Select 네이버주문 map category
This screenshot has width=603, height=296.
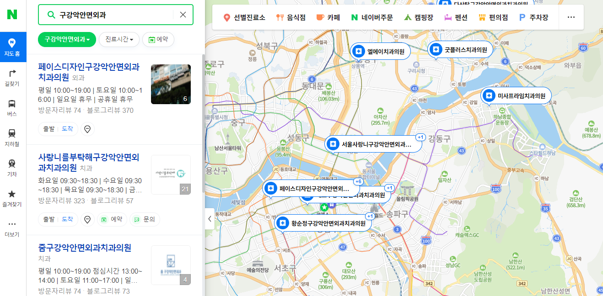[371, 17]
